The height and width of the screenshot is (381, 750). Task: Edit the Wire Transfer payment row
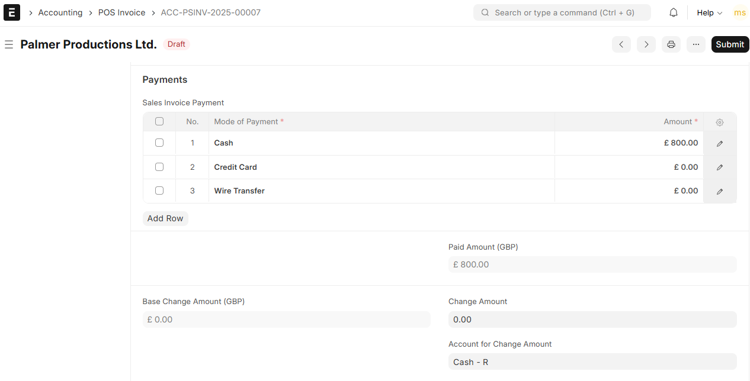pyautogui.click(x=720, y=191)
